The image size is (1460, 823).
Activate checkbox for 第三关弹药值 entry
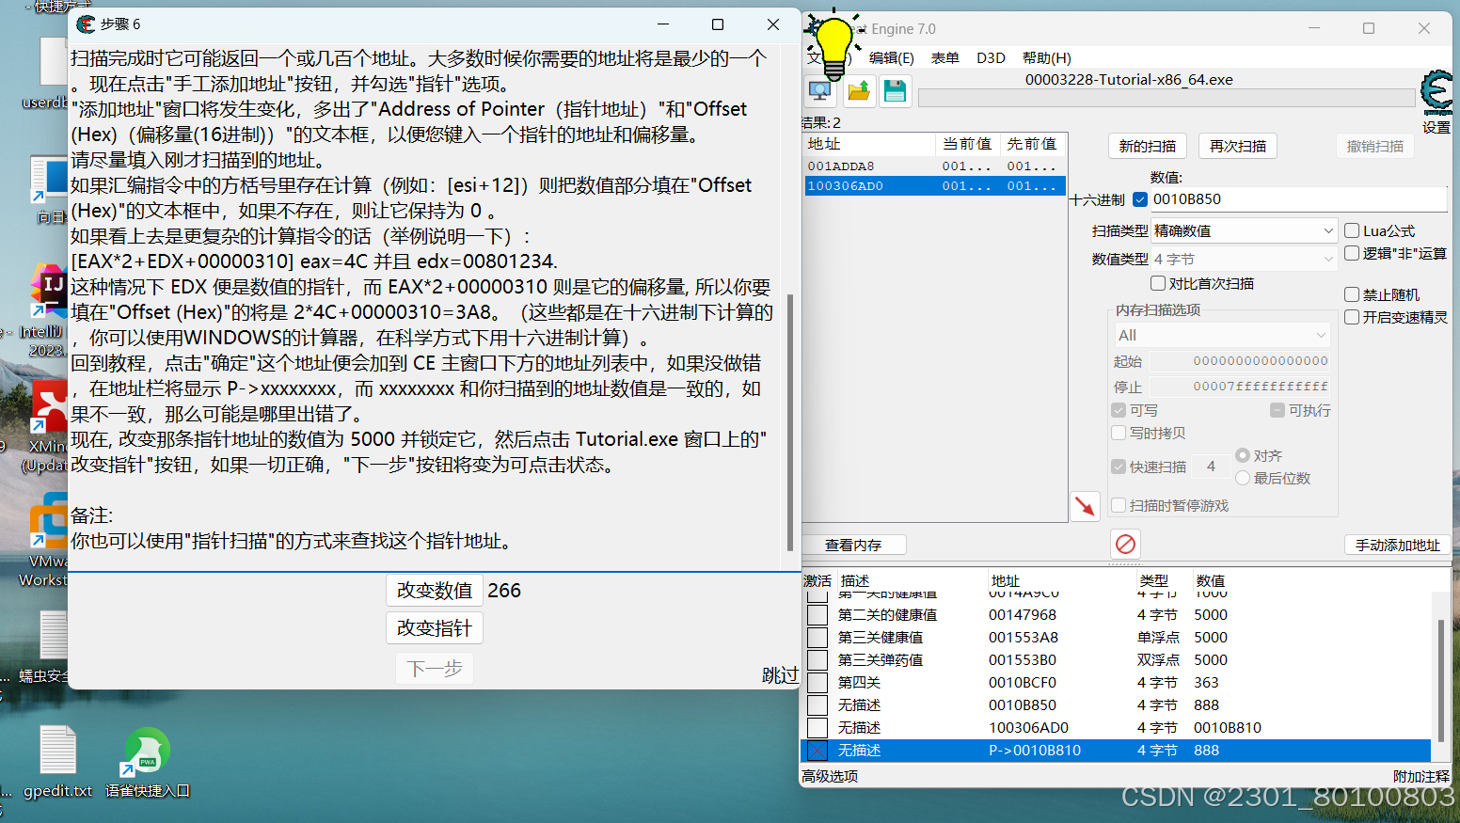pos(817,660)
